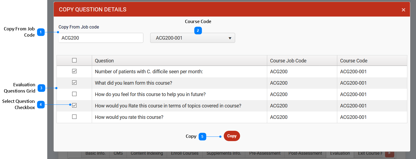Uncheck 'What did you learn form this course?'

click(x=74, y=83)
